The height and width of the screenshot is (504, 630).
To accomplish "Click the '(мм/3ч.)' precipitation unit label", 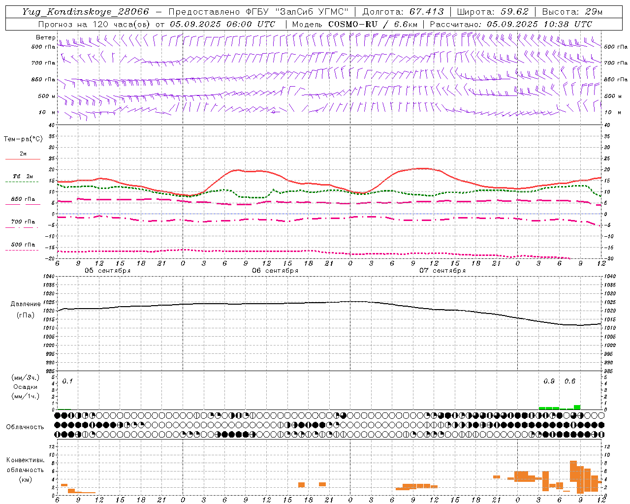I will 26,378.
